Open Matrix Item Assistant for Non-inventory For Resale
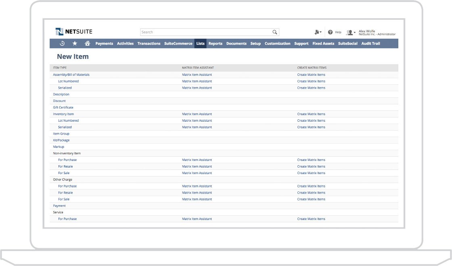The width and height of the screenshot is (452, 266). pos(197,166)
